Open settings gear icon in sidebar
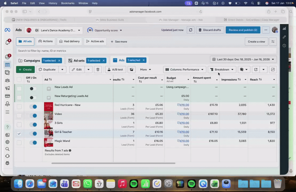 7,142
